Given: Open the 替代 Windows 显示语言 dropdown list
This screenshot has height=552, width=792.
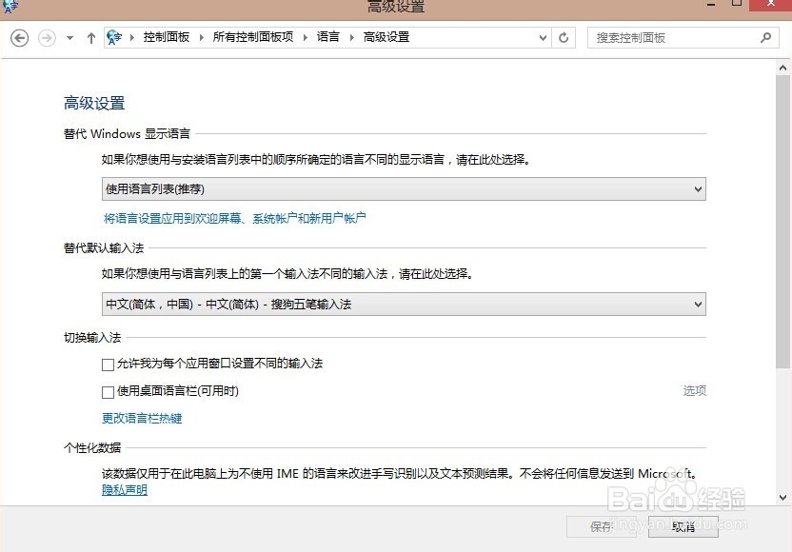Looking at the screenshot, I should pyautogui.click(x=697, y=188).
